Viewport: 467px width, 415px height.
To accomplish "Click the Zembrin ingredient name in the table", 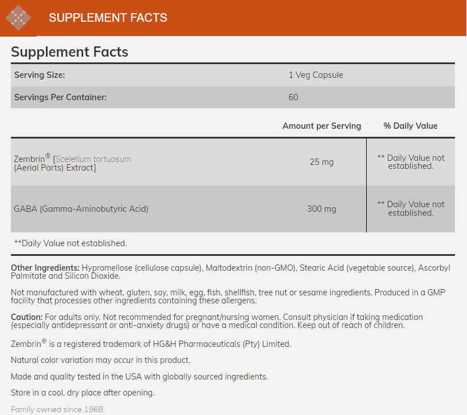I will (30, 159).
